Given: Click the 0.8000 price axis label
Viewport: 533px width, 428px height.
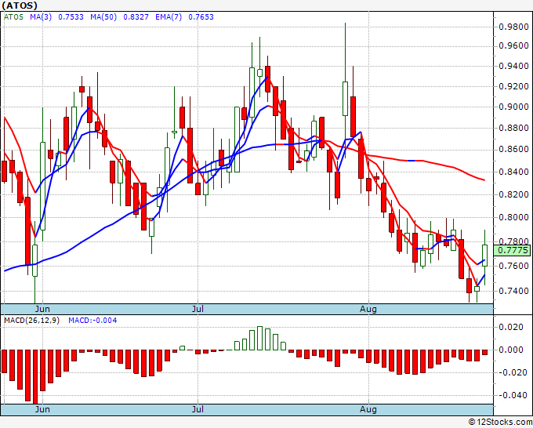Looking at the screenshot, I should coord(513,217).
